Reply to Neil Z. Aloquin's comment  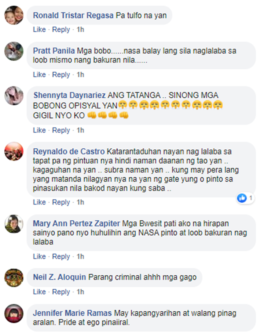[61, 292]
